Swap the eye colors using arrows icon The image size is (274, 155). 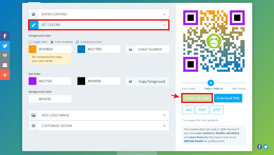click(130, 81)
